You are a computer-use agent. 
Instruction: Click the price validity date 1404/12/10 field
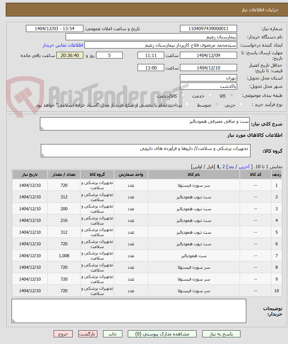click(208, 68)
